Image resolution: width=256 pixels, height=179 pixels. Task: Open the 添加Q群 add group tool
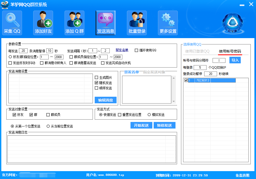pyautogui.click(x=74, y=23)
